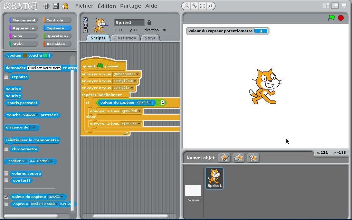Open the Variables block category
Image resolution: width=352 pixels, height=220 pixels.
click(57, 44)
